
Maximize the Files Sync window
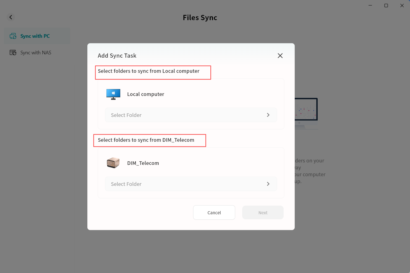click(386, 6)
